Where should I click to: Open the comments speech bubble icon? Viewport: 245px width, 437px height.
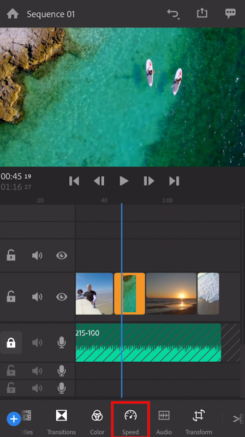[230, 13]
